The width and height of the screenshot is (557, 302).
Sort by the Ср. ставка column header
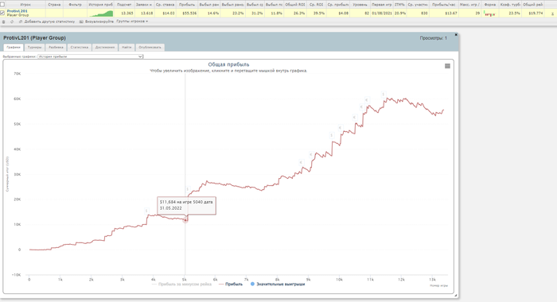coord(166,5)
